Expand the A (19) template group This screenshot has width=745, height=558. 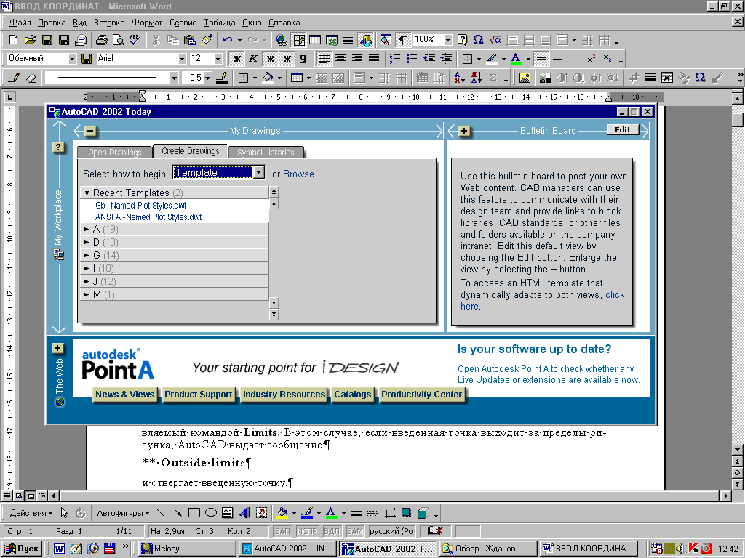[x=87, y=229]
